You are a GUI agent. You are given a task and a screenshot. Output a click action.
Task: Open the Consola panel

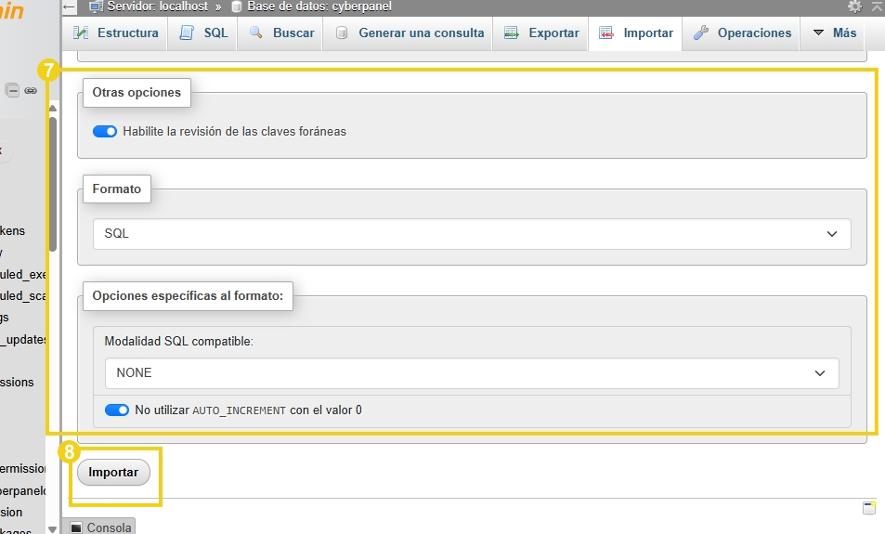point(98,527)
